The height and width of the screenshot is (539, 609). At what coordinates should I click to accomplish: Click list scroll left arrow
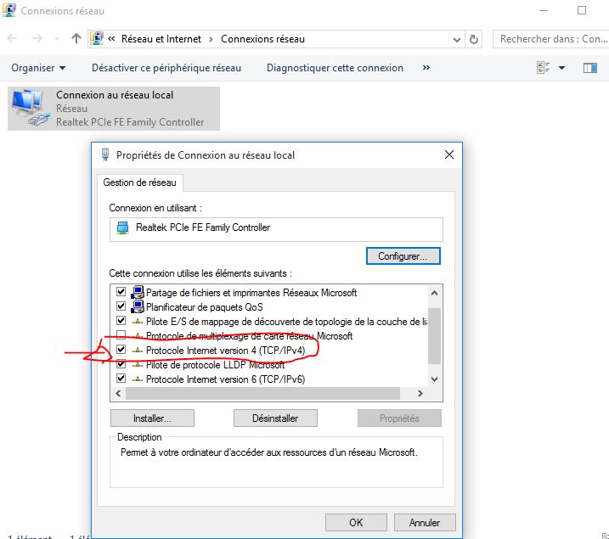pos(118,394)
